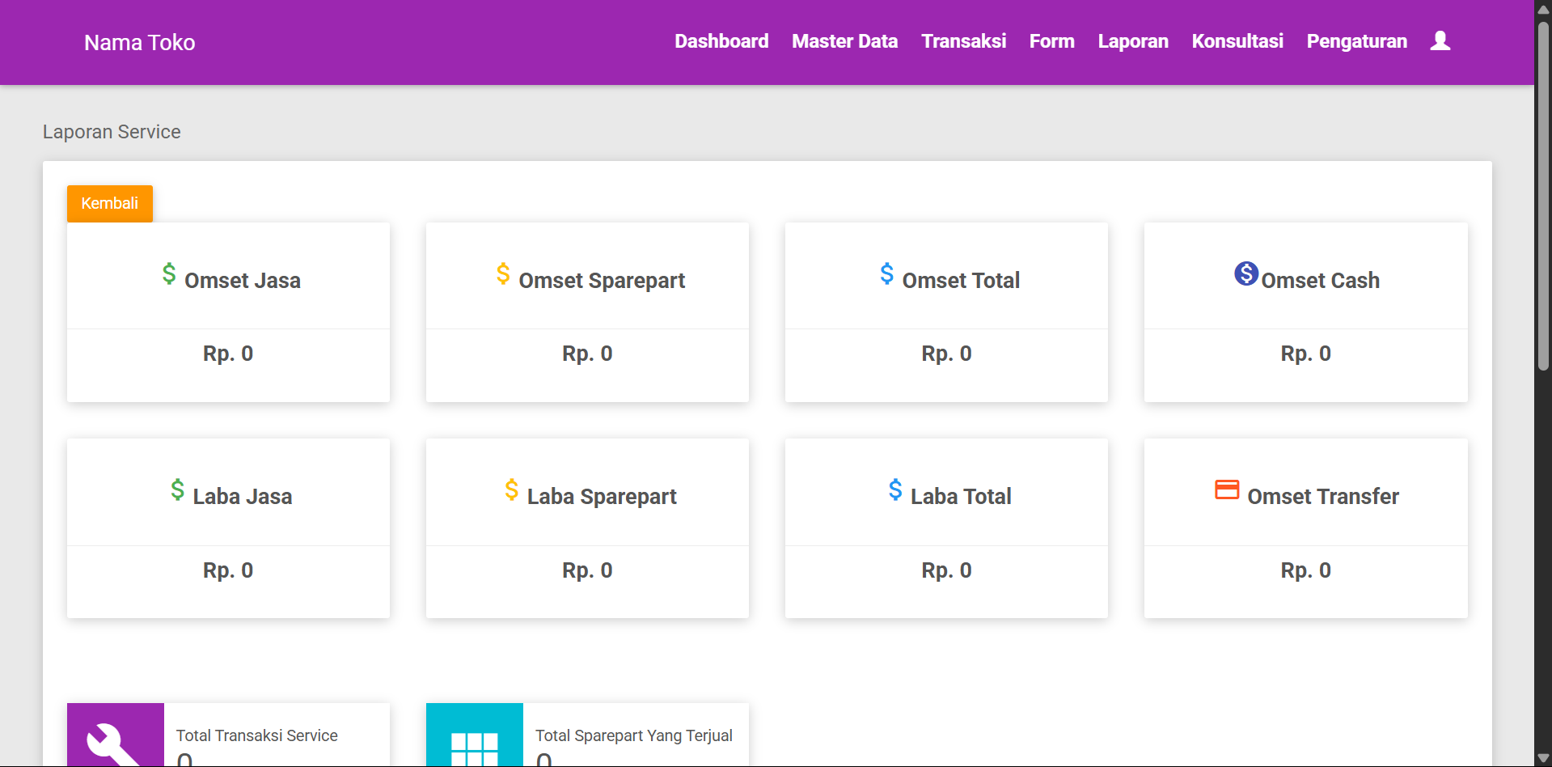
Task: Click the green dollar icon beside Omset Jasa
Action: point(169,274)
